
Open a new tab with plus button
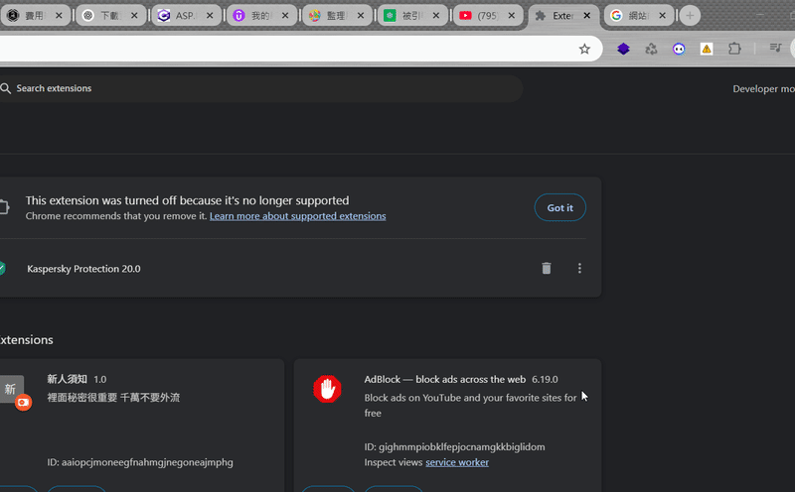[690, 16]
